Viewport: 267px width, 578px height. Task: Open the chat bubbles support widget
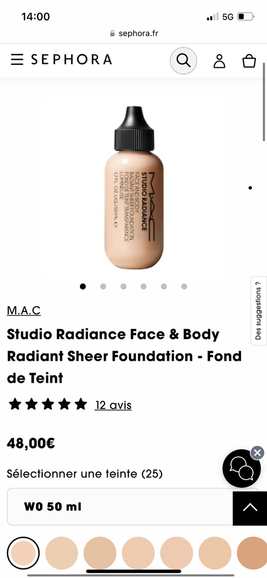click(x=241, y=468)
